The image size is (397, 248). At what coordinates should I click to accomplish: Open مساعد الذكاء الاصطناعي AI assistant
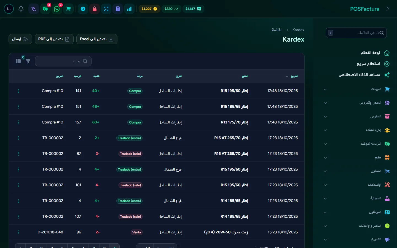point(364,75)
